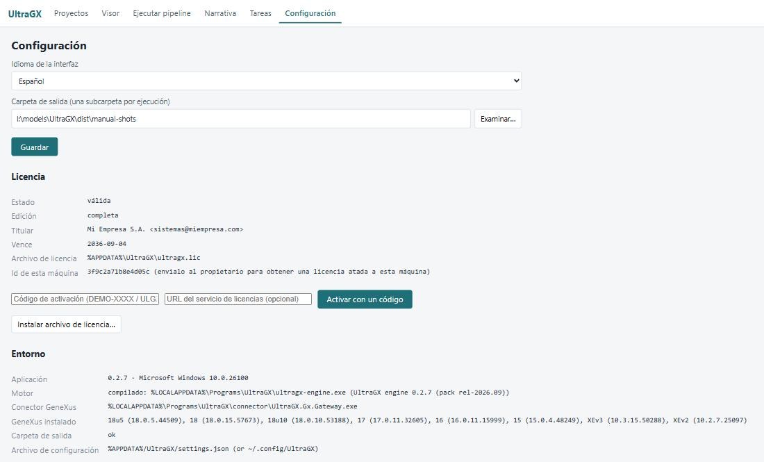764x462 pixels.
Task: Click the license status value 'válida'
Action: pos(99,201)
